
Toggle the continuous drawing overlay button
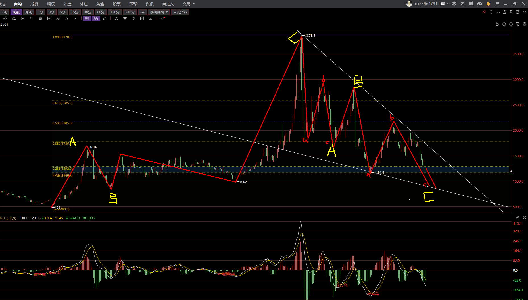coord(96,18)
